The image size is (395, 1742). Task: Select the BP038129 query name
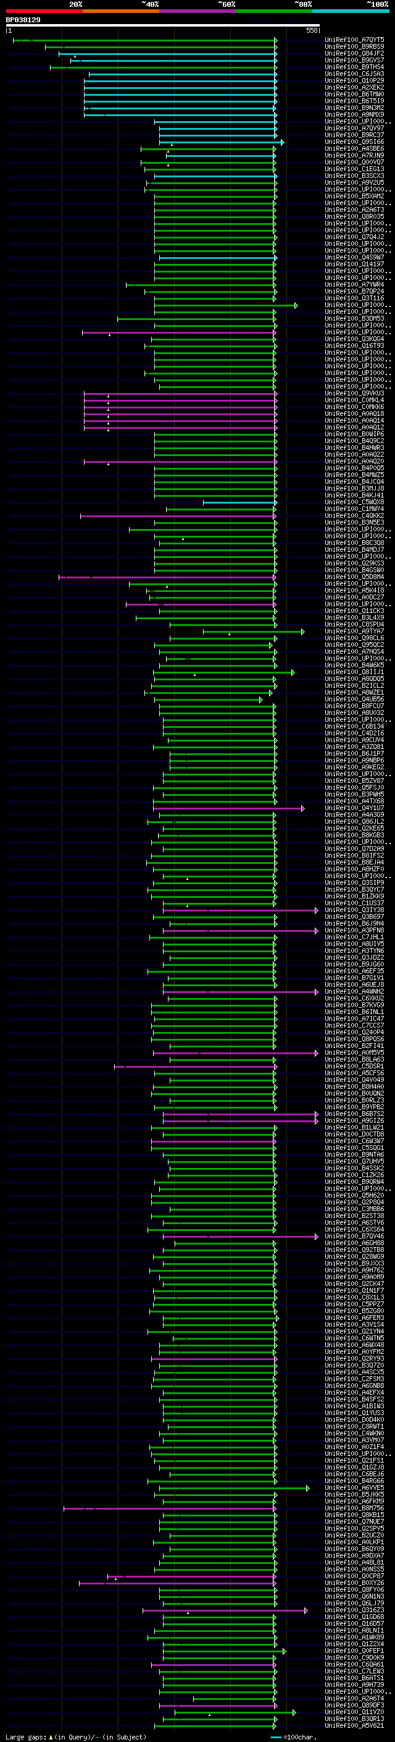click(23, 20)
